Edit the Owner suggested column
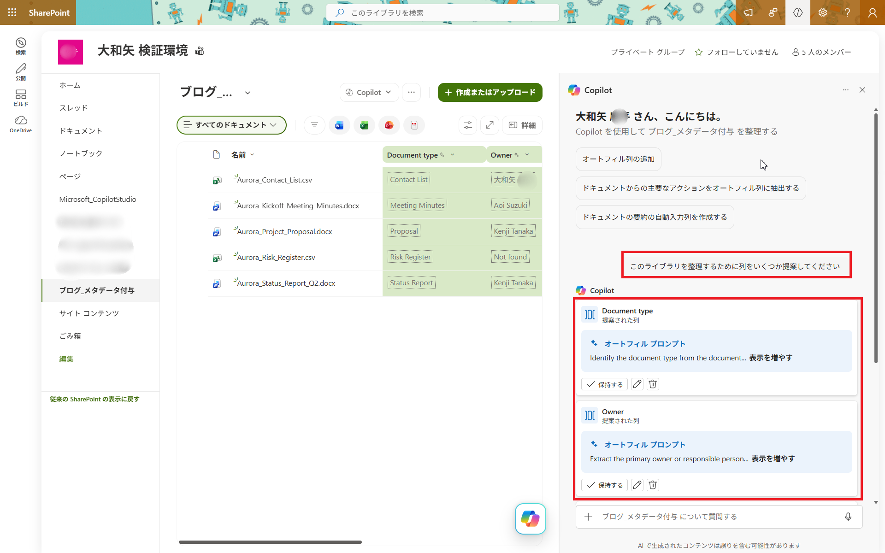 point(637,485)
